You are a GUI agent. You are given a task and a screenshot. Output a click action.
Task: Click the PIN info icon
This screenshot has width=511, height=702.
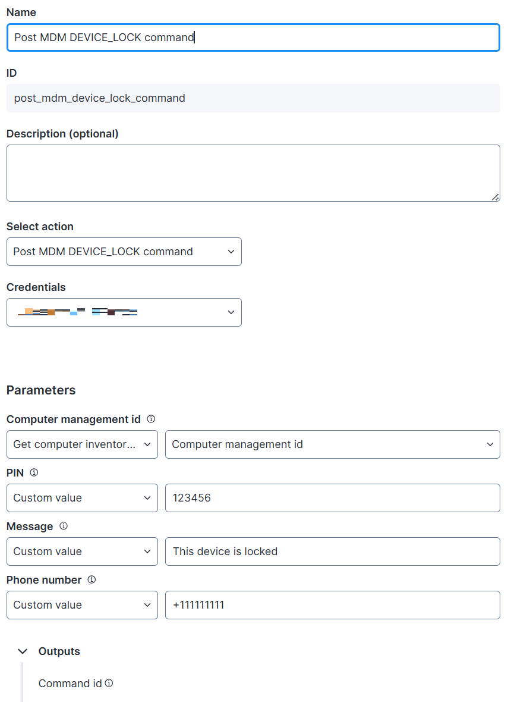pos(34,473)
